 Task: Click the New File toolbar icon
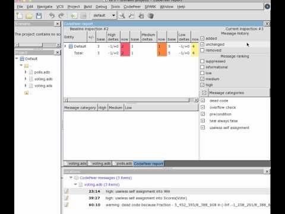[20, 15]
